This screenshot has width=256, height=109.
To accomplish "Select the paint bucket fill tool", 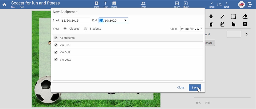I will (x=222, y=24).
